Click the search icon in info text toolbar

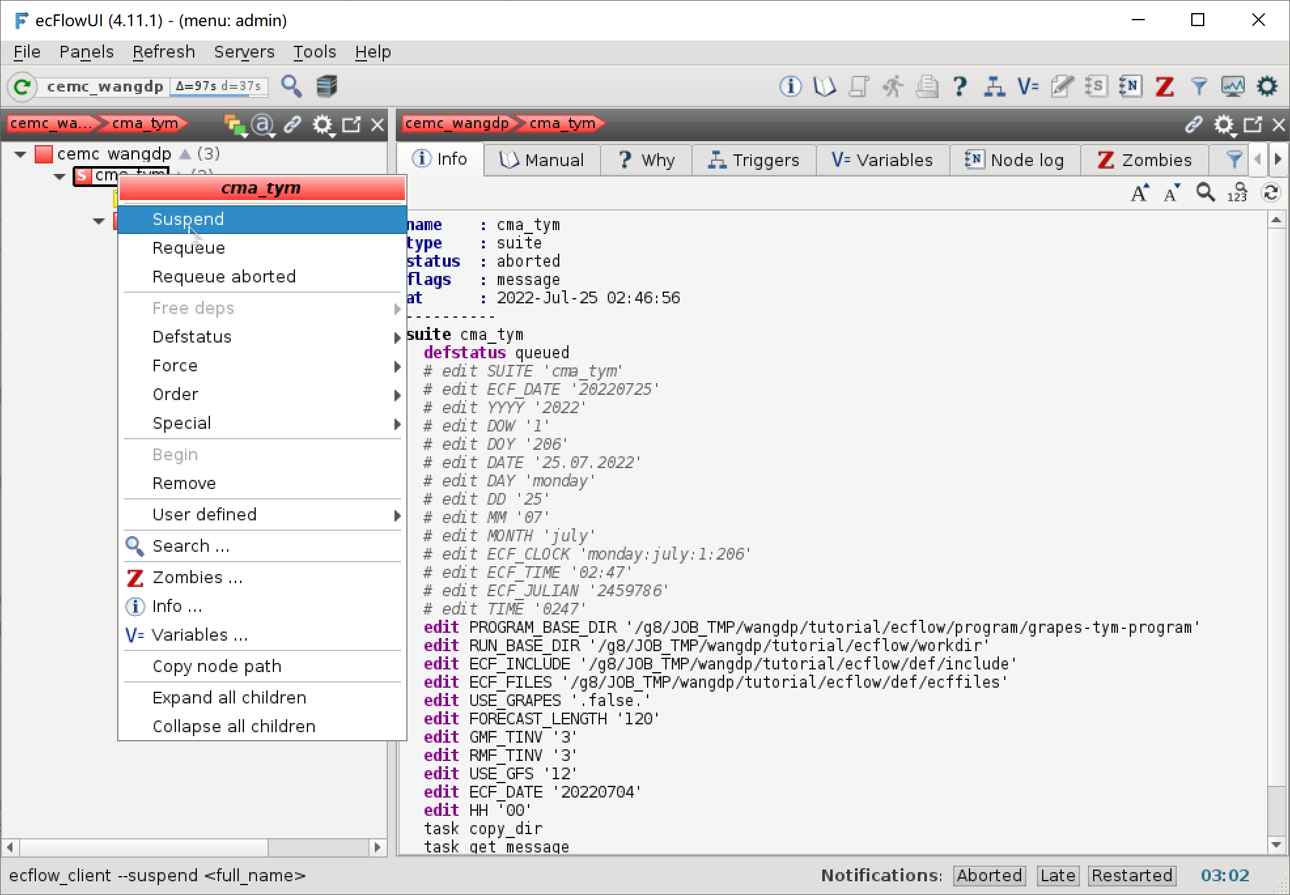tap(1205, 193)
